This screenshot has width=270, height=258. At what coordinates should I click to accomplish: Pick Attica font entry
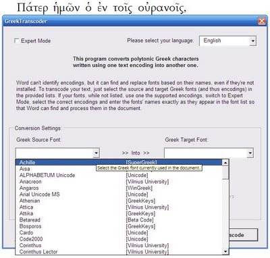(119, 207)
